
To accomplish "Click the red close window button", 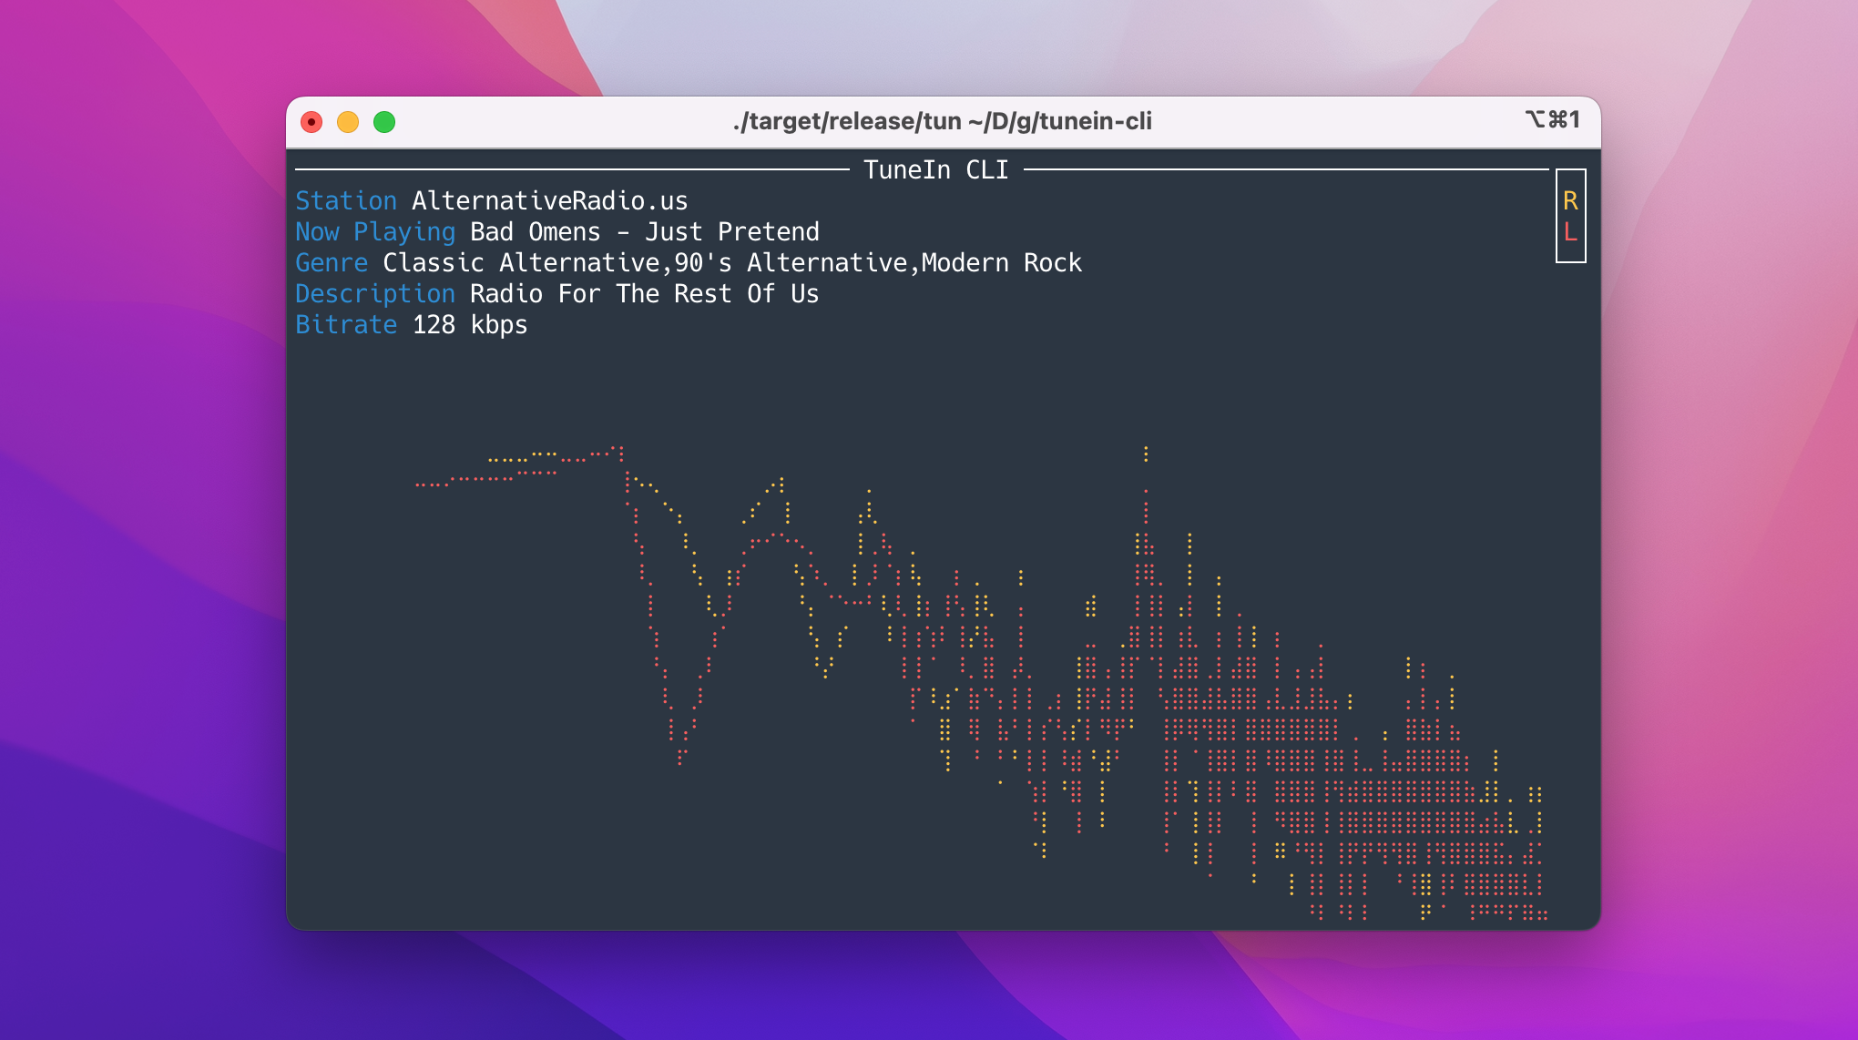I will pos(311,122).
